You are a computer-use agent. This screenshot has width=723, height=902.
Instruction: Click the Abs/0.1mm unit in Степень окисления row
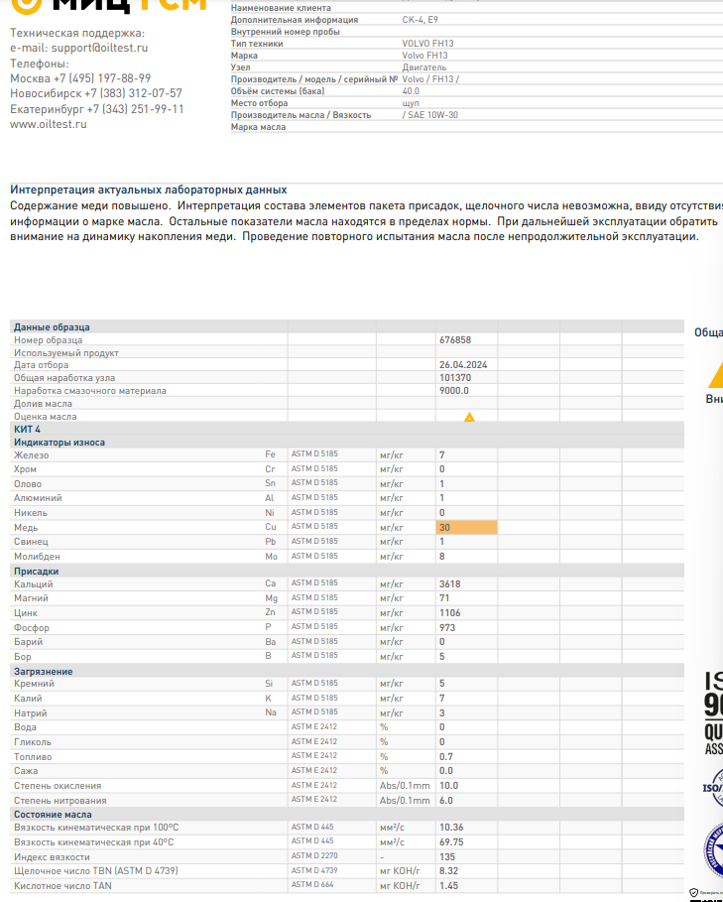[405, 786]
